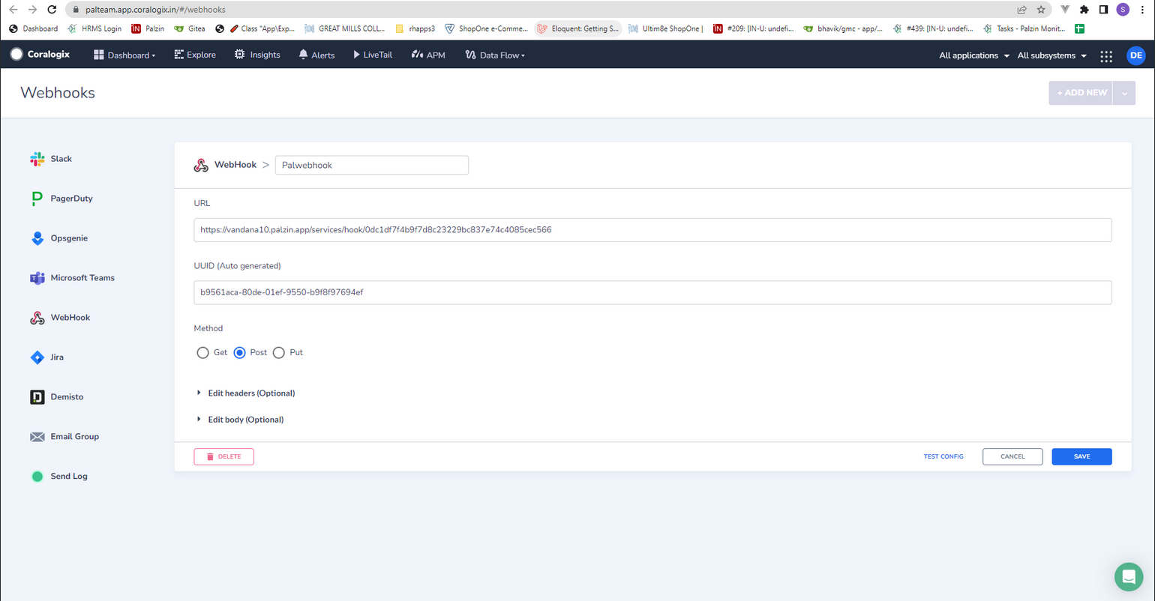1155x601 pixels.
Task: Open the All subsystems dropdown
Action: tap(1052, 55)
